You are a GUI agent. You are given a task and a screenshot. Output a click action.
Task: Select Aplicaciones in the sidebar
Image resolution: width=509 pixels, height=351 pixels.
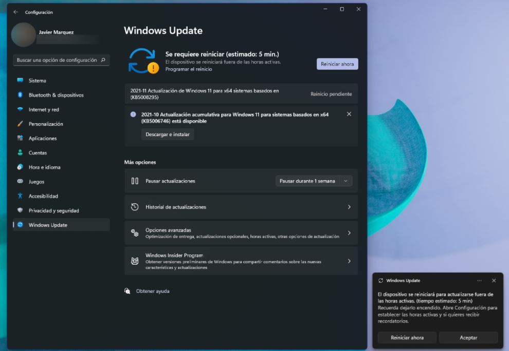(x=61, y=139)
